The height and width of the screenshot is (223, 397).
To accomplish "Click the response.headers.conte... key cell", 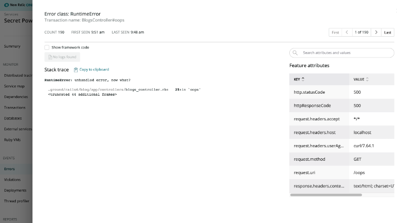I will point(319,186).
